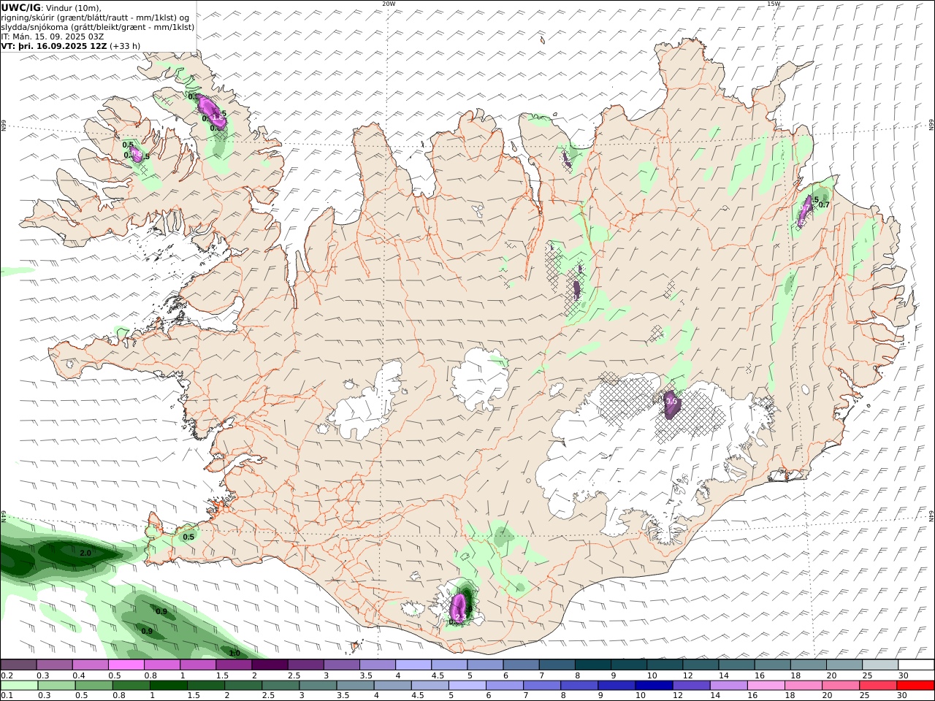This screenshot has width=935, height=701.
Task: Click the '0.2' label of the upper legend
Action: [x=6, y=675]
